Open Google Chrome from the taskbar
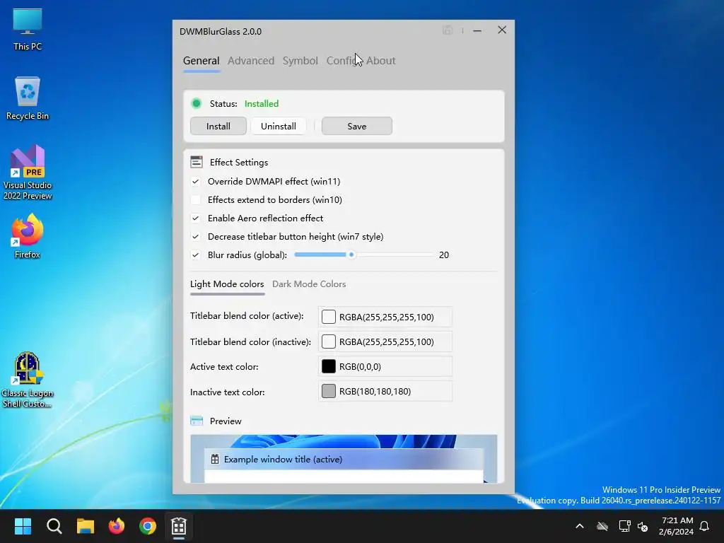Viewport: 724px width, 543px height. click(148, 526)
